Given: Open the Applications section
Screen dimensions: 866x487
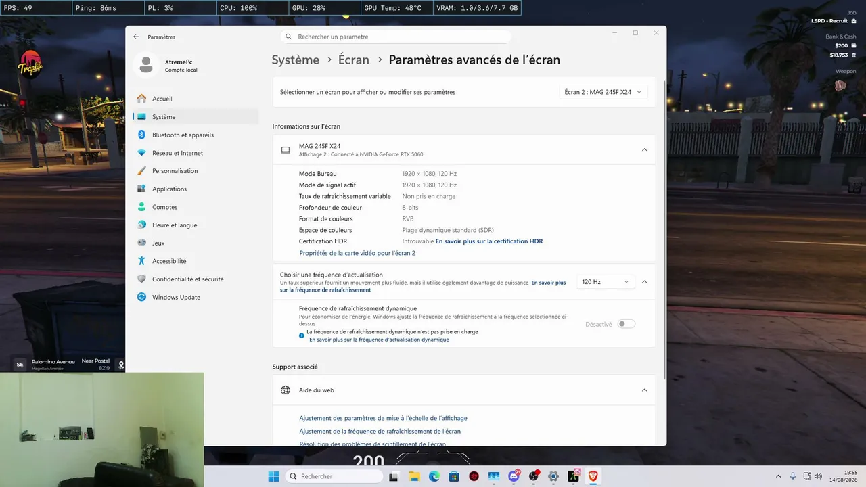Looking at the screenshot, I should click(196, 189).
